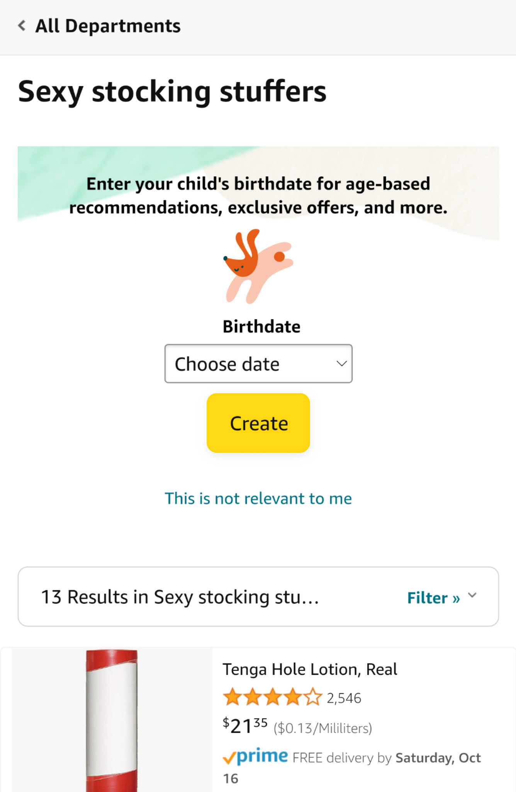Click the Filter » control
The height and width of the screenshot is (792, 516).
pyautogui.click(x=433, y=597)
